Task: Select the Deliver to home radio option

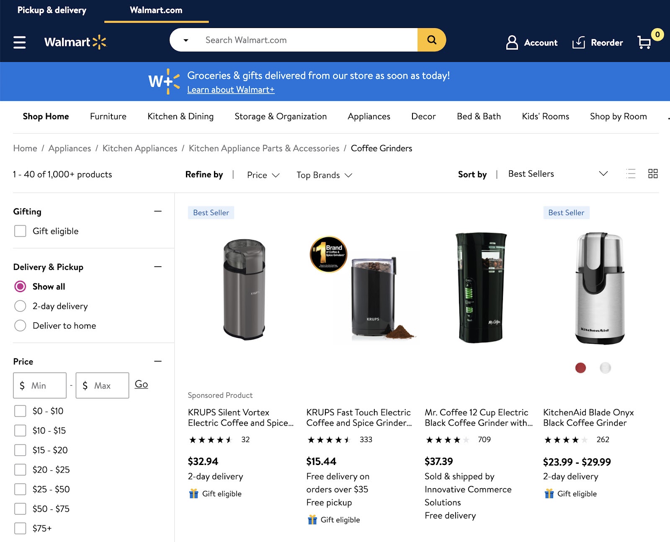Action: 20,326
